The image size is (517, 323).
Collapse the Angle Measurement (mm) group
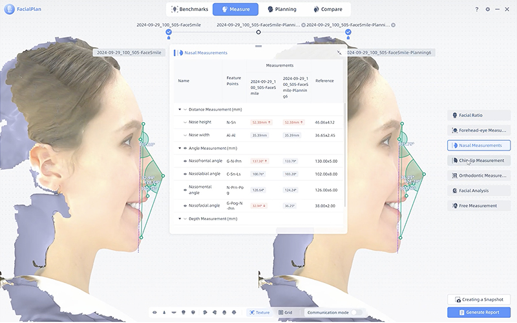pyautogui.click(x=180, y=148)
